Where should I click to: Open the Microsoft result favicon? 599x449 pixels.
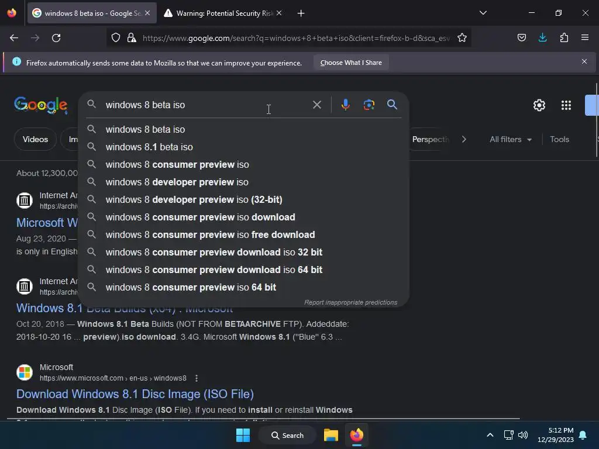point(25,372)
